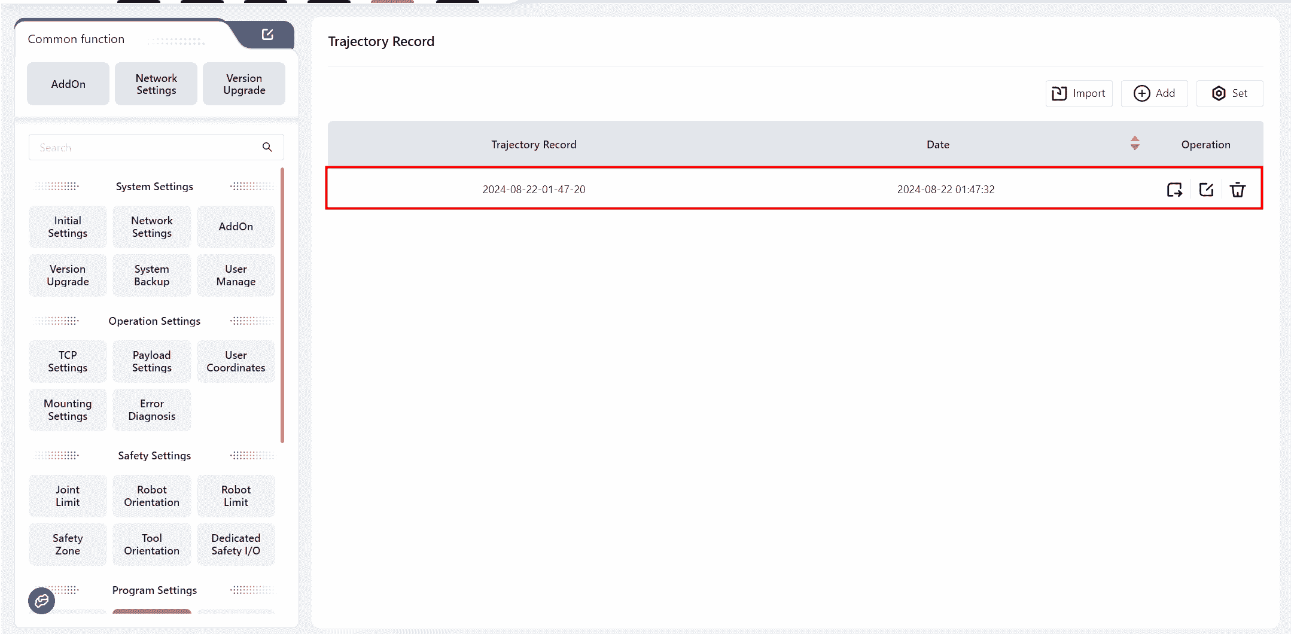Open Dedicated Safety I/O settings

pos(236,544)
